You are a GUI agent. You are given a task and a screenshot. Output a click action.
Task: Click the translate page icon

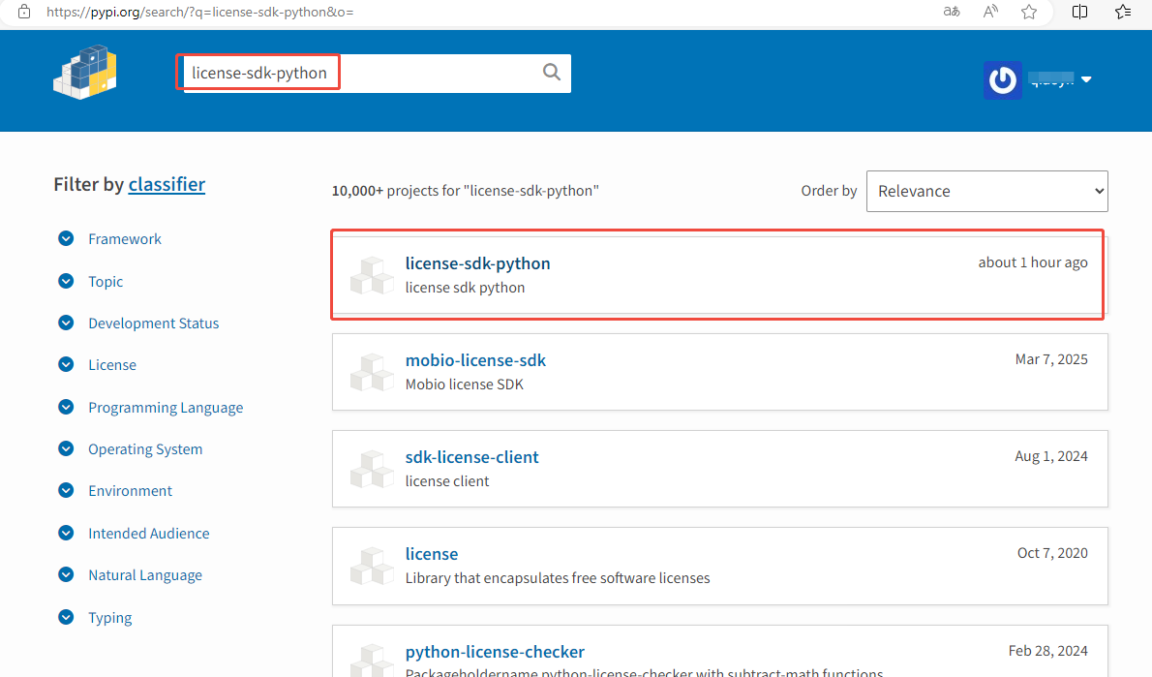(x=952, y=12)
